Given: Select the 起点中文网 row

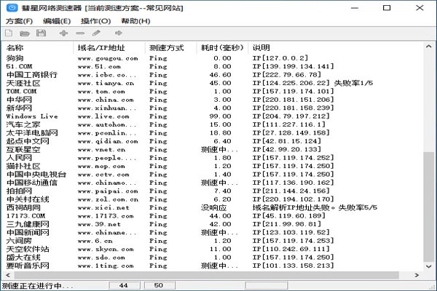Looking at the screenshot, I should (x=213, y=141).
